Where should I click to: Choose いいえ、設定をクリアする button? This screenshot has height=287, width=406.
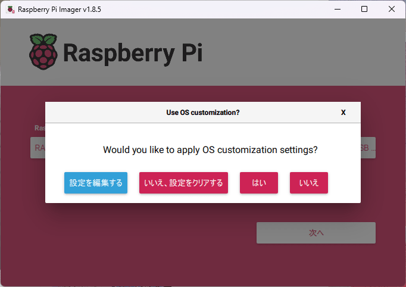coord(183,183)
